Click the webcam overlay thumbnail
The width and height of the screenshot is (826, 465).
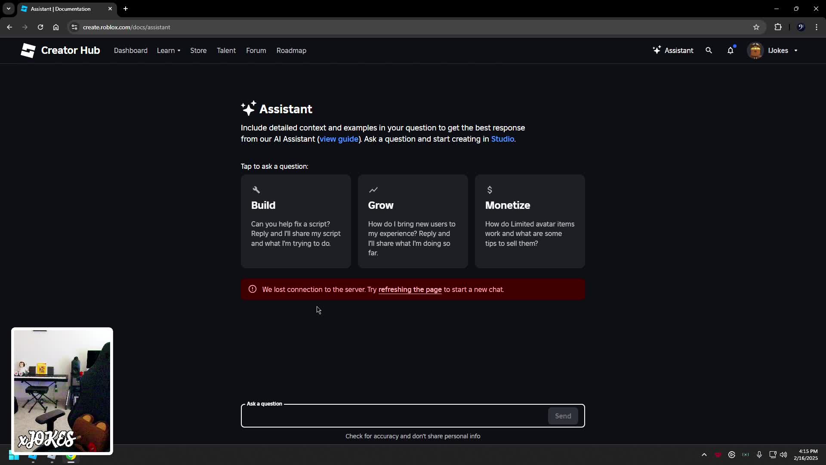pyautogui.click(x=62, y=391)
